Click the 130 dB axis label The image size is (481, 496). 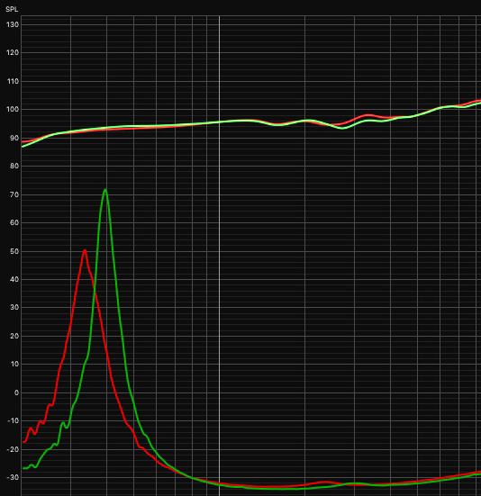click(x=13, y=24)
